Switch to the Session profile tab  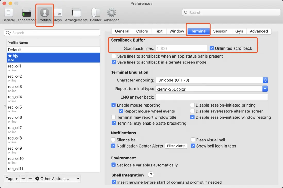tap(220, 31)
